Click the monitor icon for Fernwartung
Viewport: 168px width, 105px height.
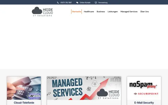pyautogui.click(x=96, y=3)
